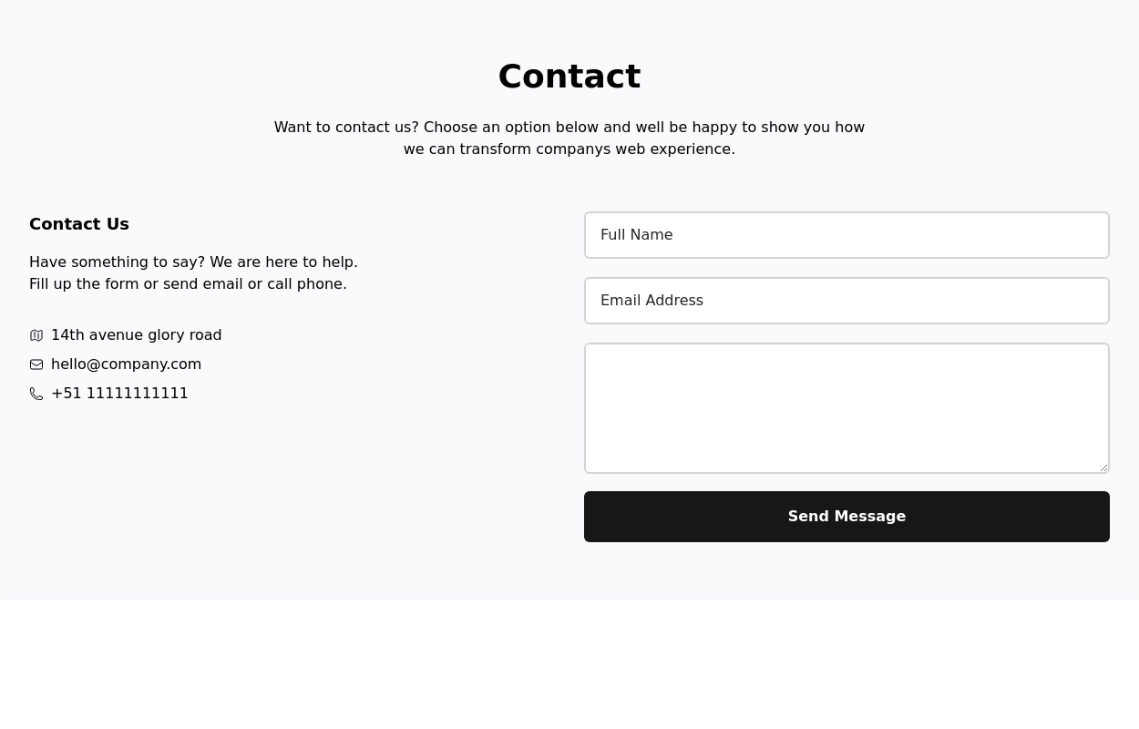Click the "send email or call phone" text

[255, 284]
